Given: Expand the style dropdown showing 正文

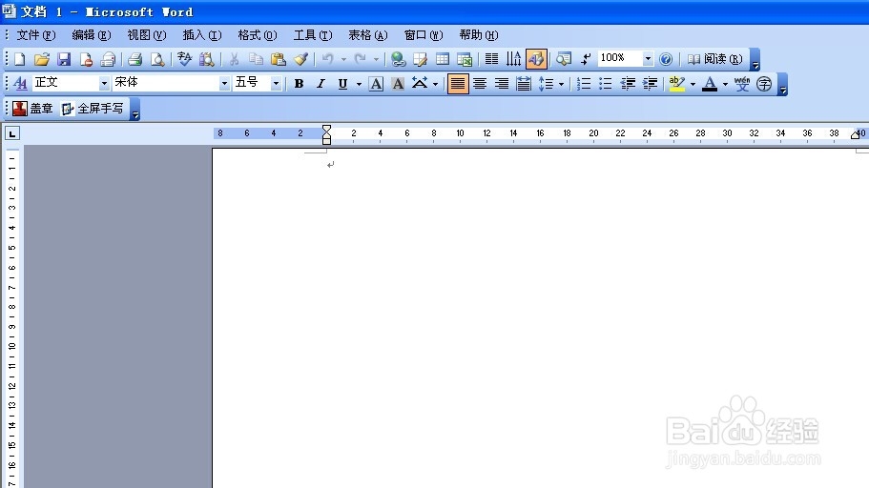Looking at the screenshot, I should tap(104, 83).
